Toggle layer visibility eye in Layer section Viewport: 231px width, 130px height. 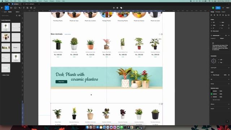(229, 75)
